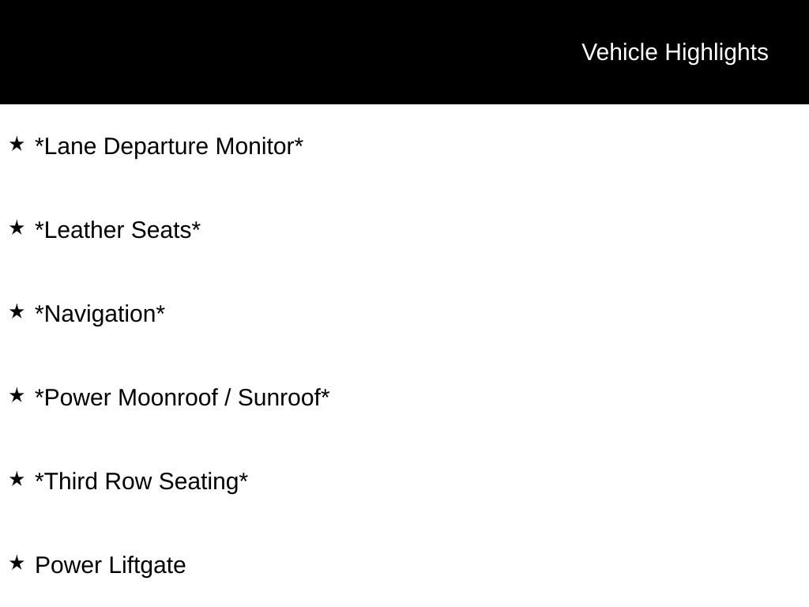809x607 pixels.
Task: Click the word Monitor in first highlight
Action: coord(255,146)
